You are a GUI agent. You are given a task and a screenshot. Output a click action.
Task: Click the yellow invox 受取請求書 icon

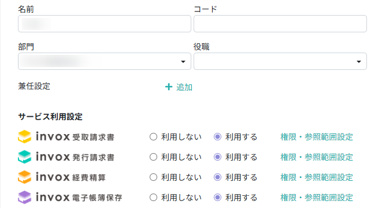25,136
